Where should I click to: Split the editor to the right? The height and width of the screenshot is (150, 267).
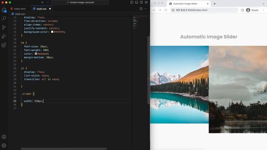click(141, 9)
